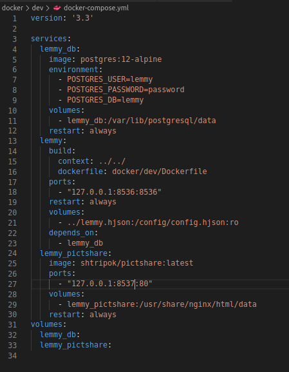Select docker-compose.yml in the breadcrumb
Viewport: 289px width, 372px height.
click(96, 8)
